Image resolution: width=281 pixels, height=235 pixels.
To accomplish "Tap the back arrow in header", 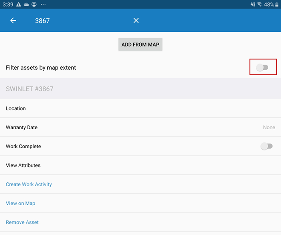I will pos(13,20).
